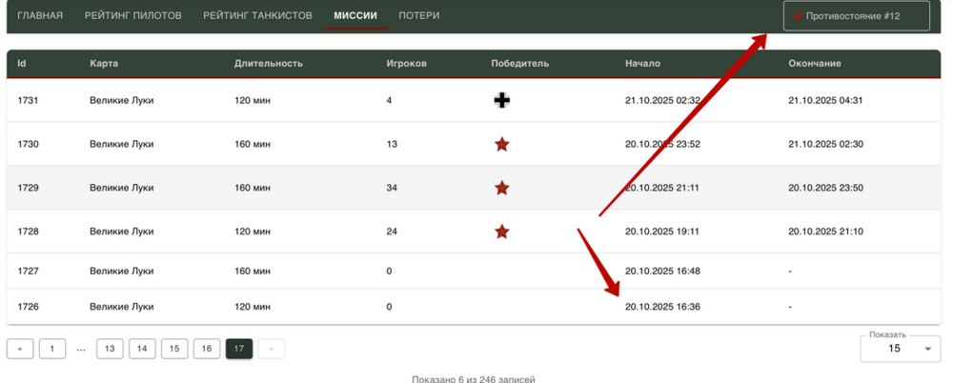
Task: Click the dropdown arrow next to 15
Action: (927, 350)
